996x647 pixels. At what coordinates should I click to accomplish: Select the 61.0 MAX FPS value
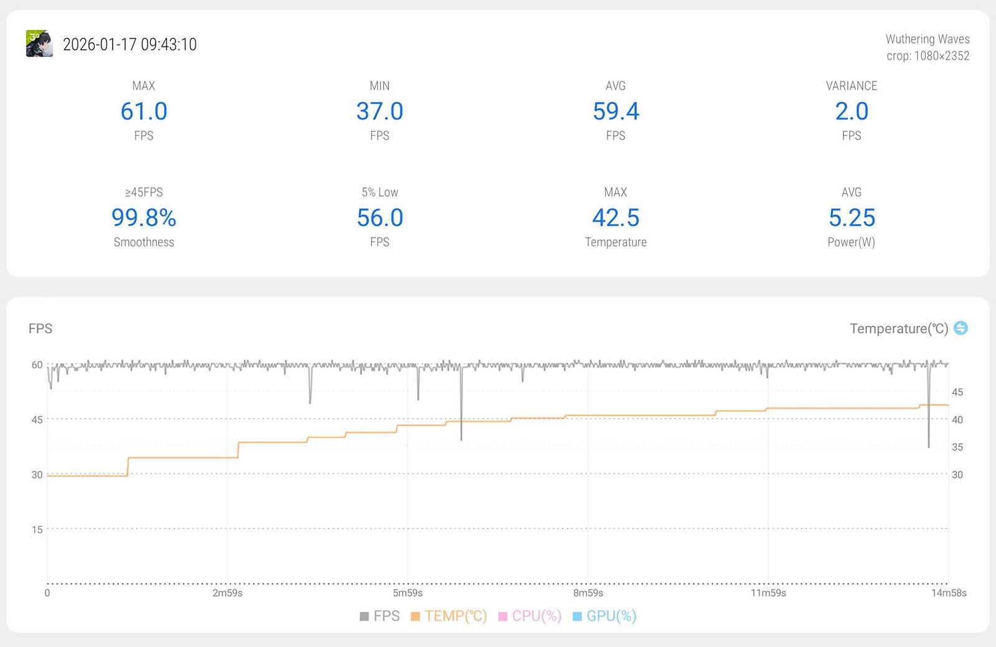(x=144, y=111)
